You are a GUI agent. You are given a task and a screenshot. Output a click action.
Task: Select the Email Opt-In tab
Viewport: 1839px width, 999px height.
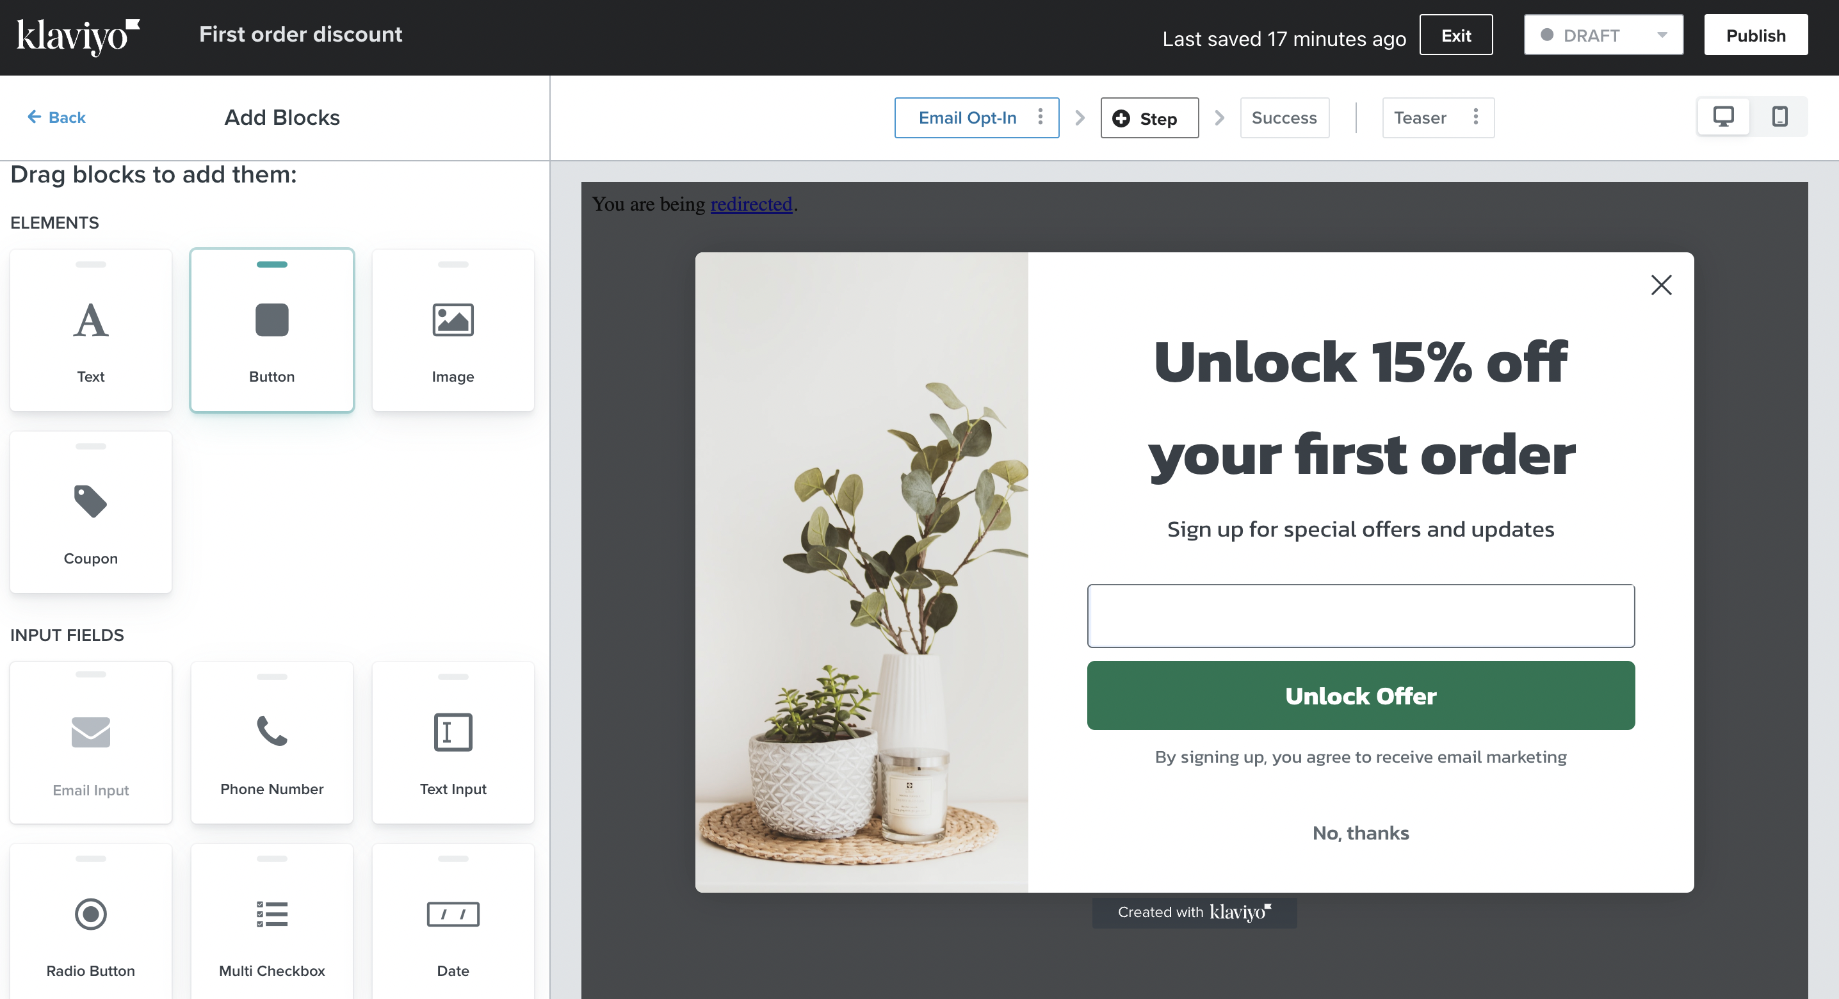pyautogui.click(x=967, y=118)
